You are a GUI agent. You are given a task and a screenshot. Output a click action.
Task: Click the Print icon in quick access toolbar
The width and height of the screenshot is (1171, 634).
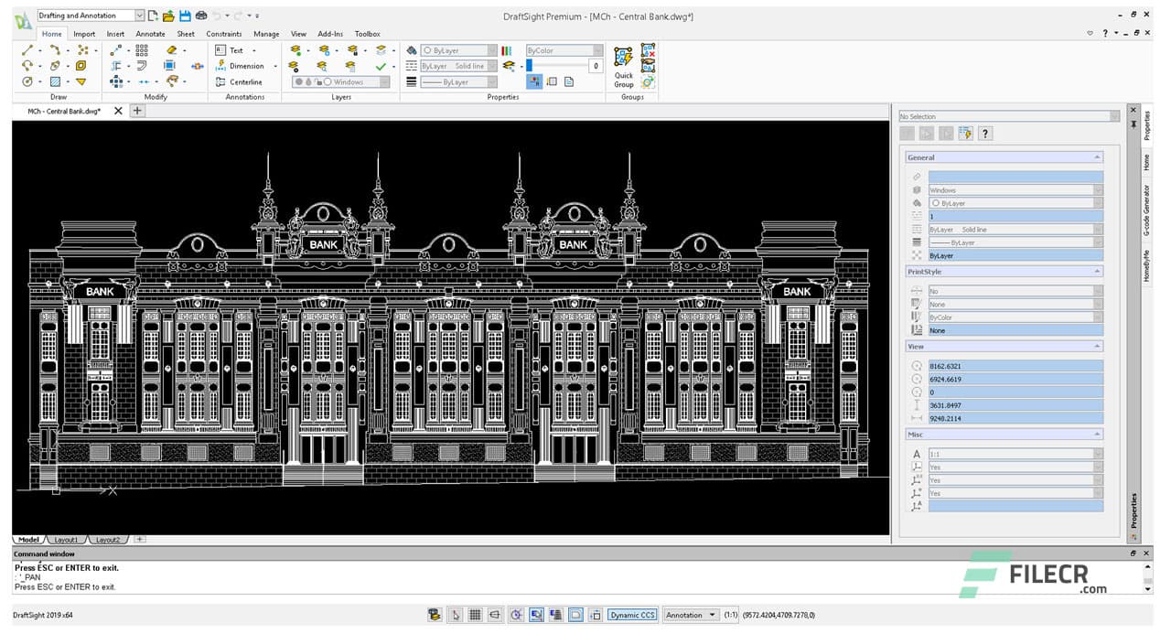click(x=200, y=16)
